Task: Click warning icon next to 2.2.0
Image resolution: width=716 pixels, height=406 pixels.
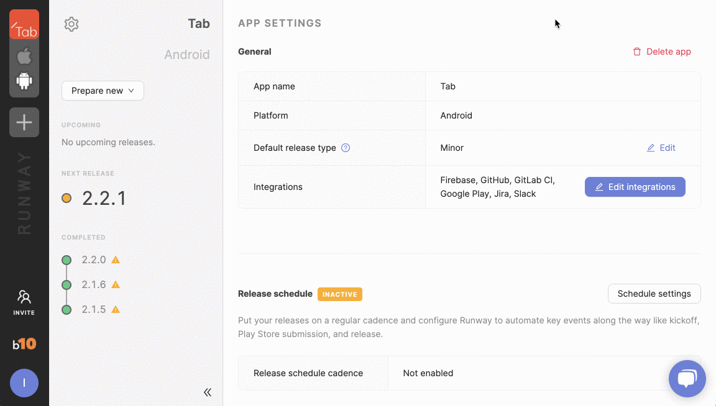Action: tap(116, 260)
